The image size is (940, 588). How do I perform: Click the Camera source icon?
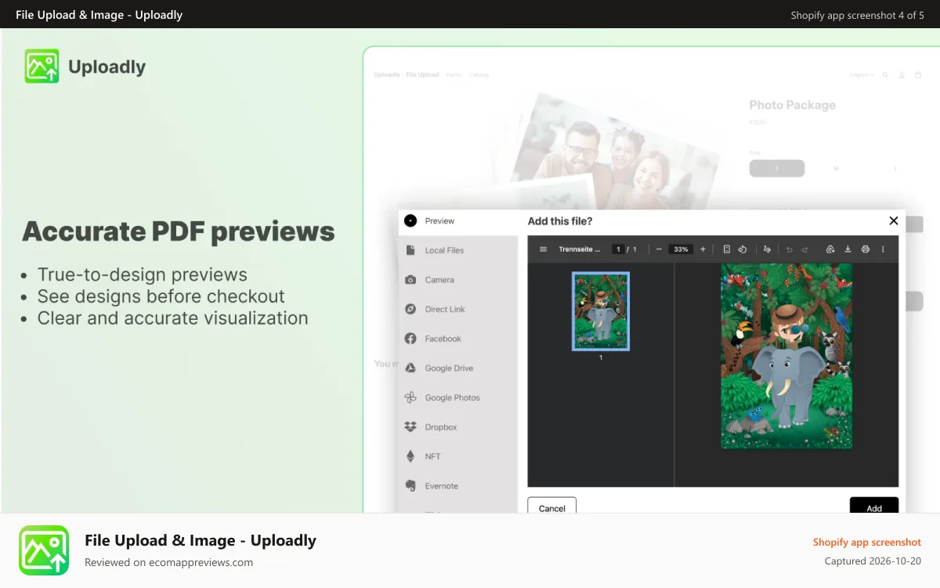click(x=410, y=280)
